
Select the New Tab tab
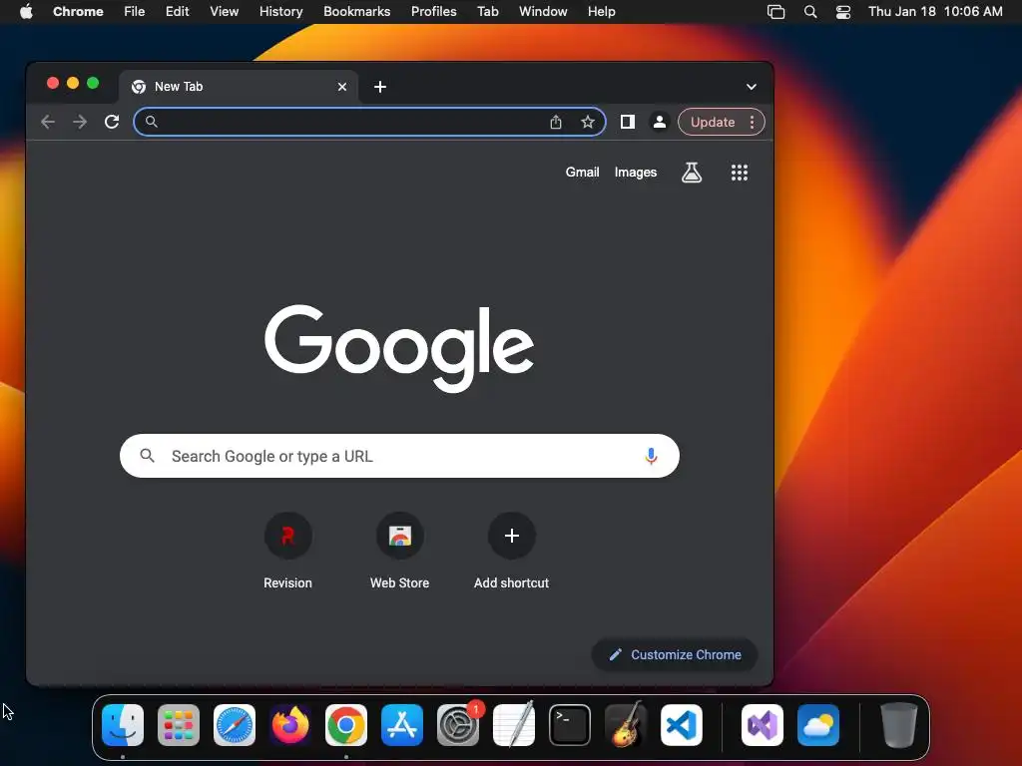pyautogui.click(x=238, y=87)
